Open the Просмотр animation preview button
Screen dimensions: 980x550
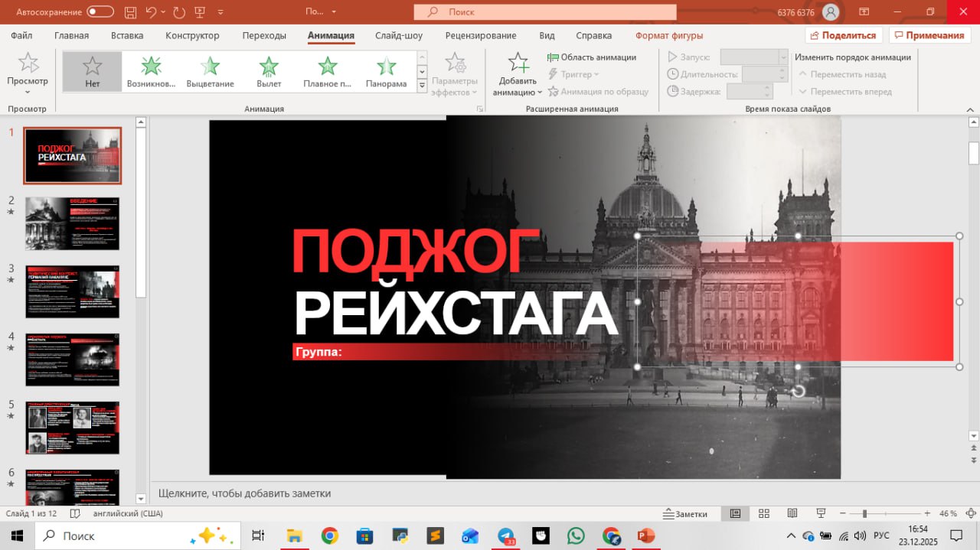pyautogui.click(x=28, y=73)
